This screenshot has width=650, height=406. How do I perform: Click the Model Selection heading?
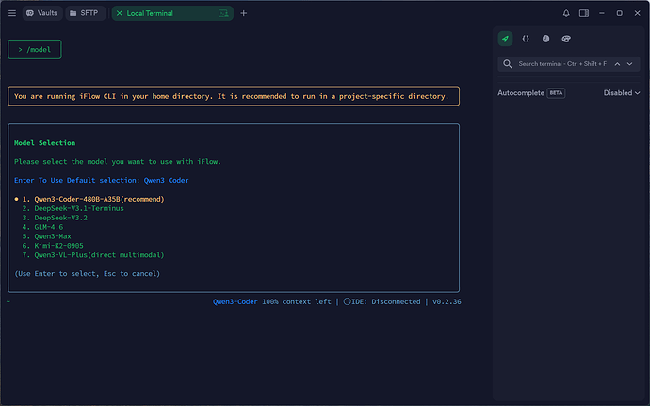[x=45, y=142]
